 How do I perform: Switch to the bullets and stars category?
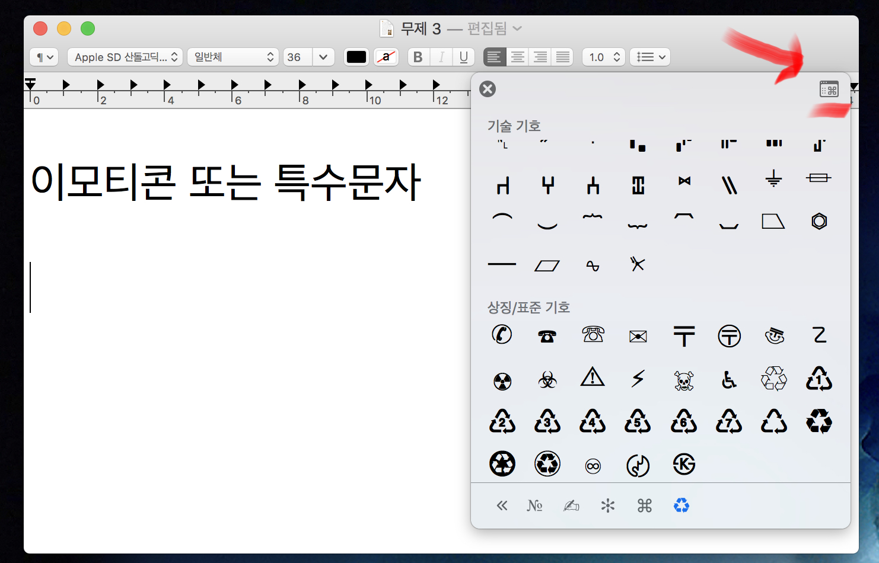pos(608,506)
